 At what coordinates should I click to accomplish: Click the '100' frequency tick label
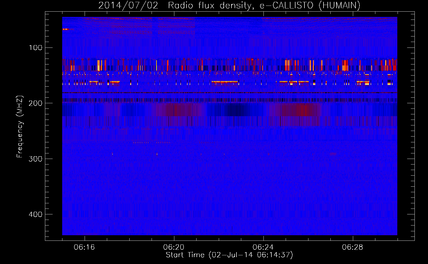pyautogui.click(x=36, y=48)
